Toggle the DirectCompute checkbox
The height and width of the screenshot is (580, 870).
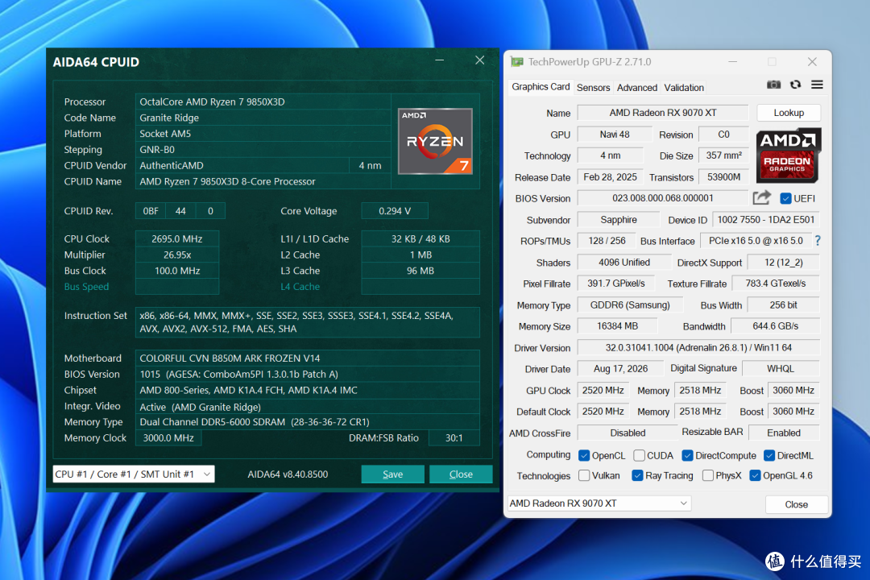point(687,455)
